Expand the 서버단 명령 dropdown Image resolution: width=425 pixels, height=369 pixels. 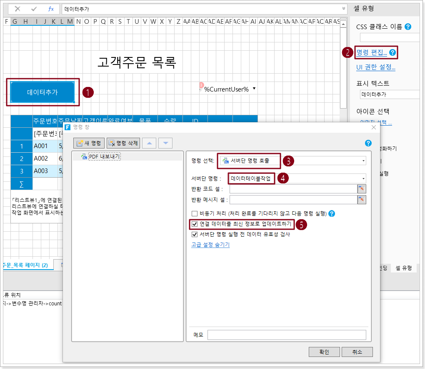(363, 178)
